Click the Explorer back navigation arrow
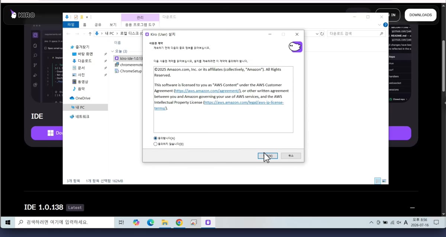 [x=68, y=33]
